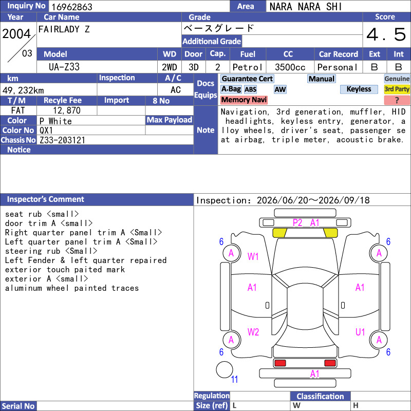411x411 pixels.
Task: Click the Keyless equipment badge
Action: 359,89
